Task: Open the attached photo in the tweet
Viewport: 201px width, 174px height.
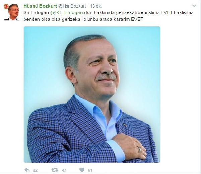Action: click(92, 94)
